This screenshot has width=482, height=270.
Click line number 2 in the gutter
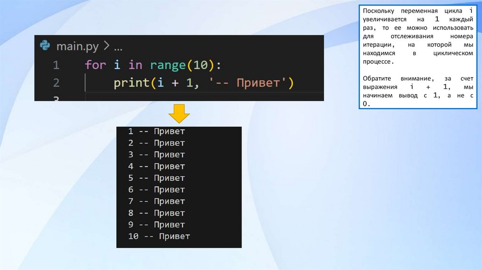point(56,83)
